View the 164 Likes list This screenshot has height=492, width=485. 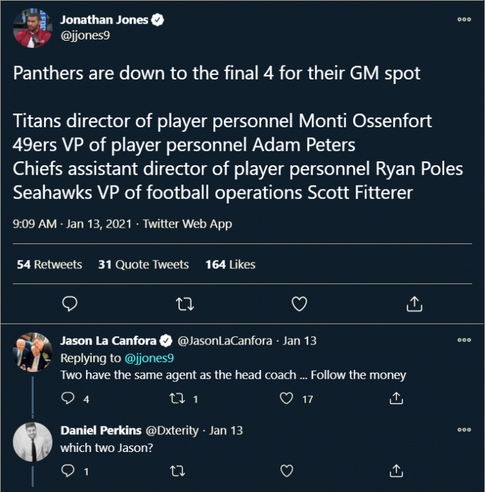point(230,264)
